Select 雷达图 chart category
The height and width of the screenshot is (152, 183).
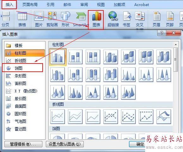tap(25, 129)
